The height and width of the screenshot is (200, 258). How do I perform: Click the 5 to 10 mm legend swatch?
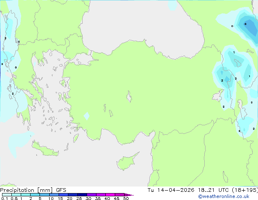coord(44,195)
